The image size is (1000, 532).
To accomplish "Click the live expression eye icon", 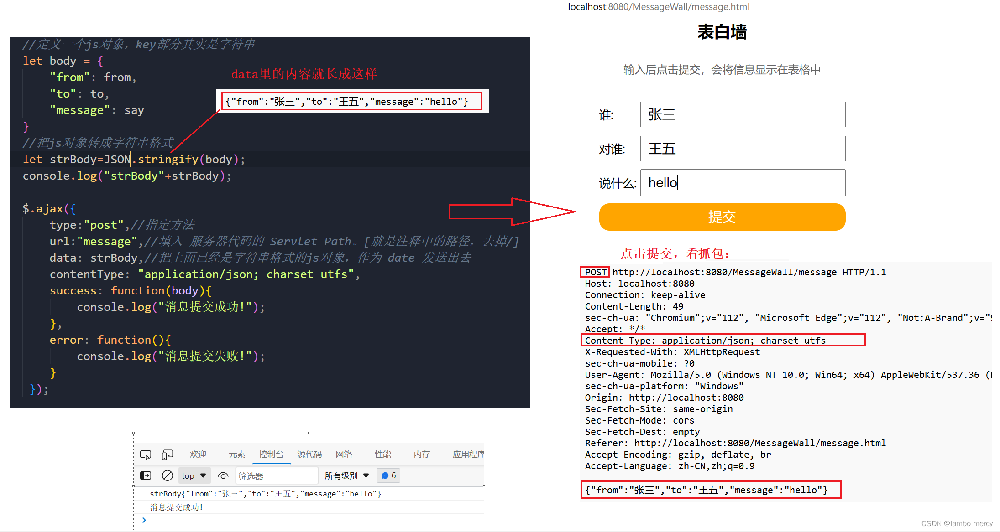I will pyautogui.click(x=223, y=475).
